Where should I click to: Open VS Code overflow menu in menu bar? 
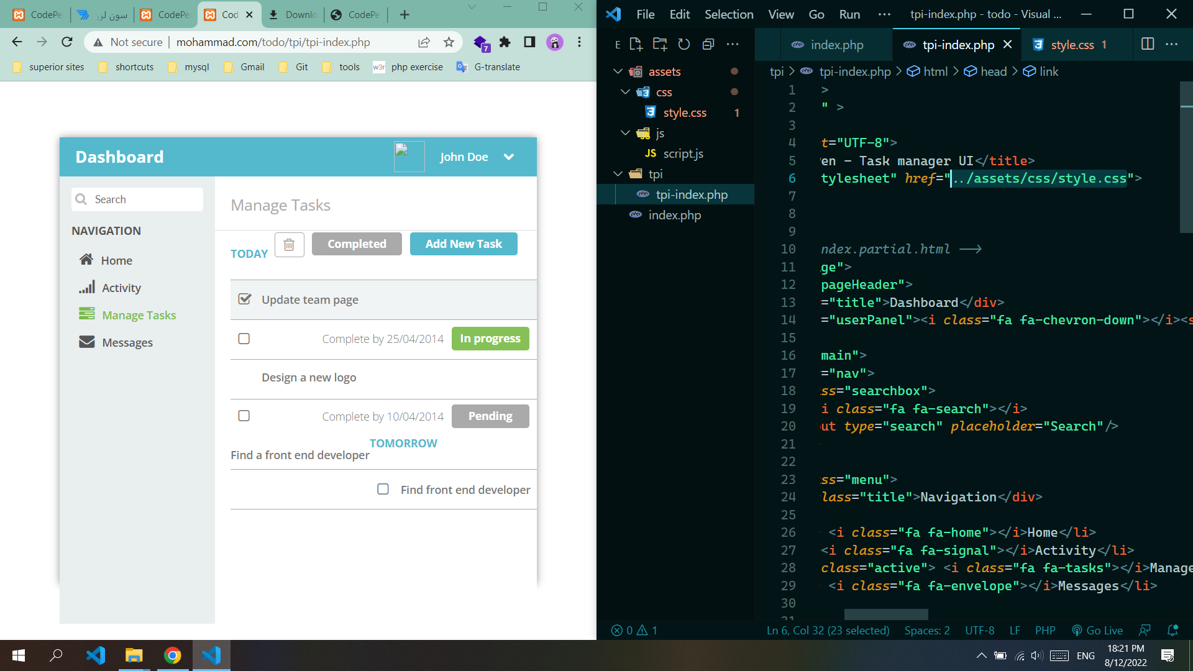tap(884, 14)
